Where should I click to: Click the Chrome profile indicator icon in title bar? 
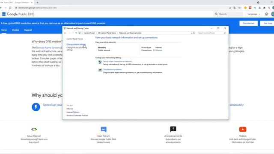[258, 3]
